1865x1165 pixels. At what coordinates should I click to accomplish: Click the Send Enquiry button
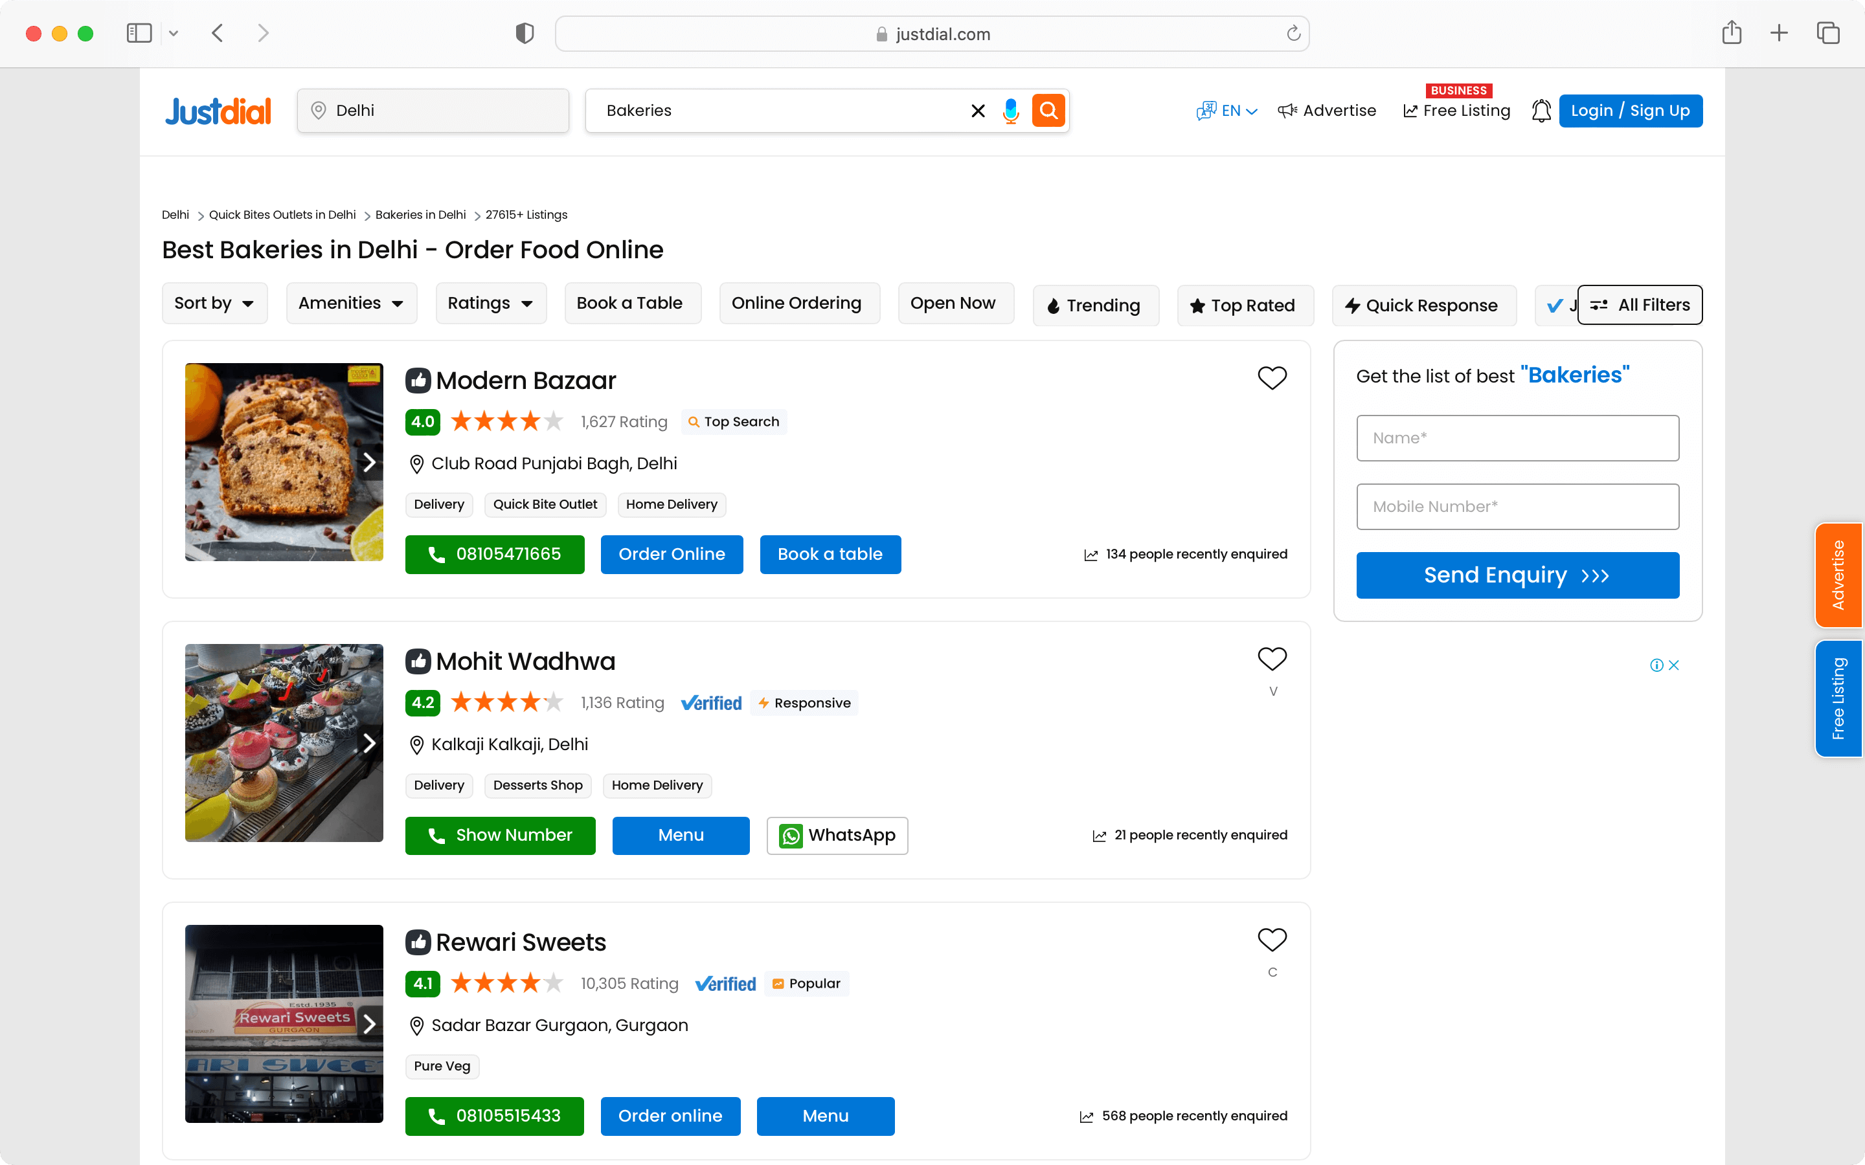coord(1517,575)
